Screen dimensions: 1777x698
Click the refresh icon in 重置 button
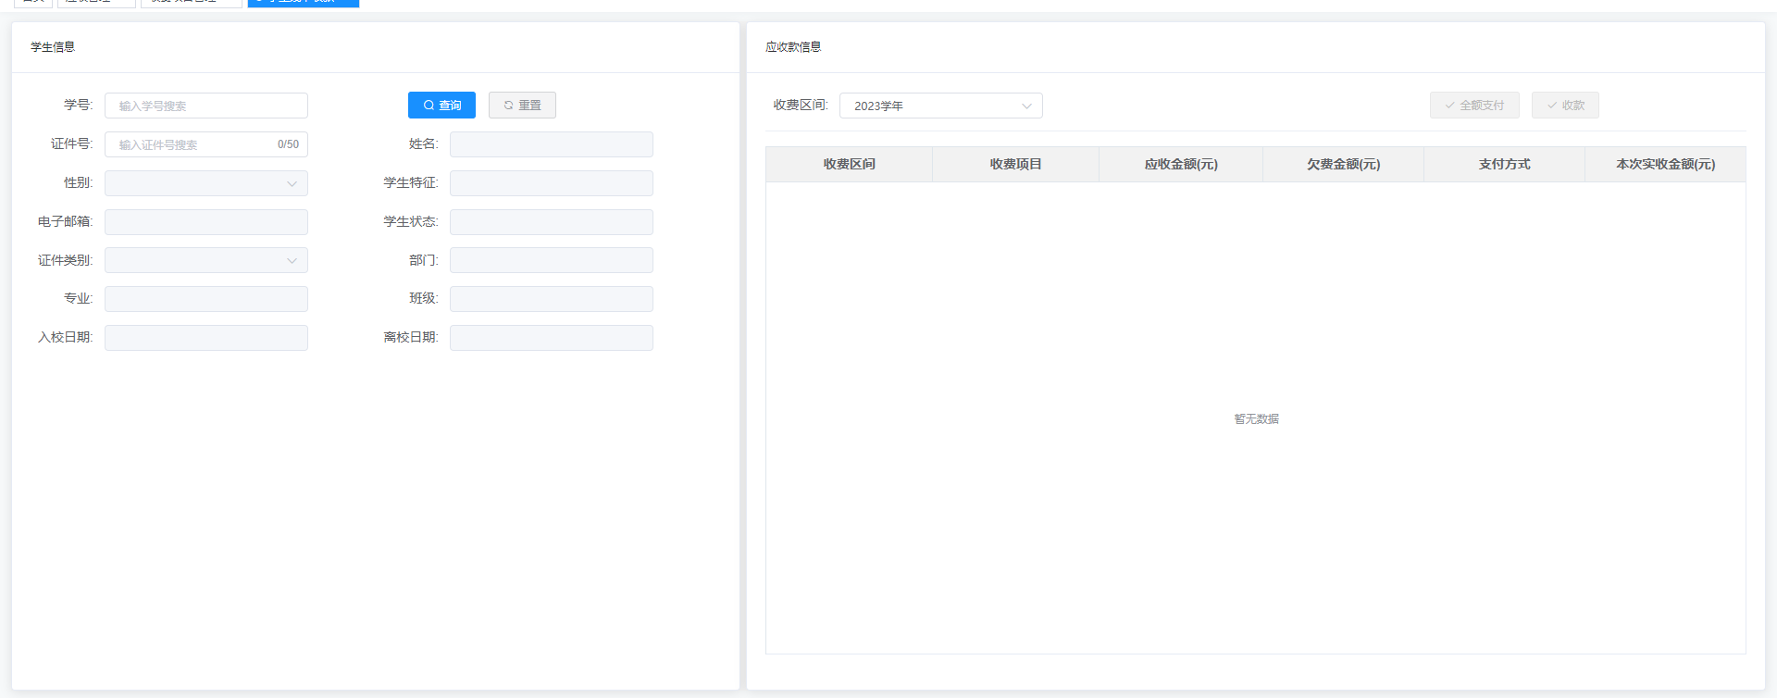click(x=508, y=106)
